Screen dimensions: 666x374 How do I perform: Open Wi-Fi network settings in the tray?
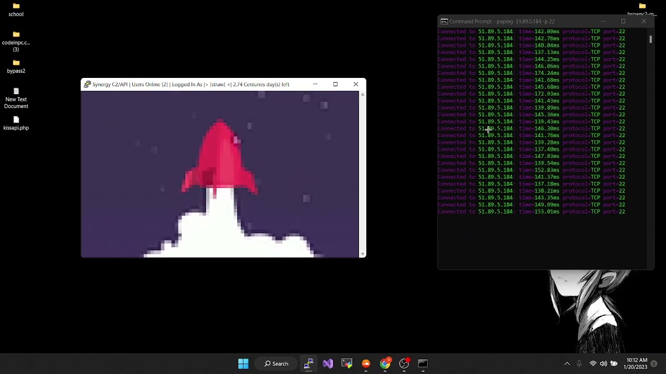(x=593, y=364)
